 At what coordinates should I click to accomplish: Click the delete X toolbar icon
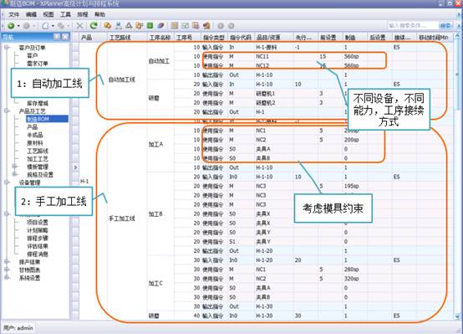[x=79, y=26]
